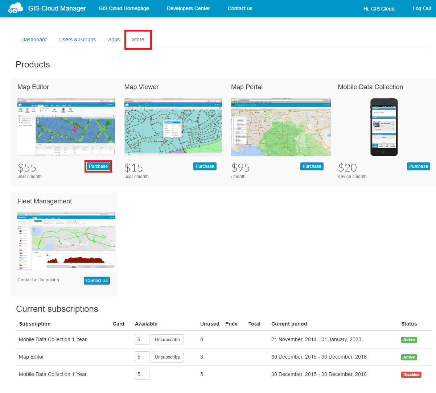Open Contact us in top navigation
Screen dimensions: 436x393
pyautogui.click(x=240, y=8)
